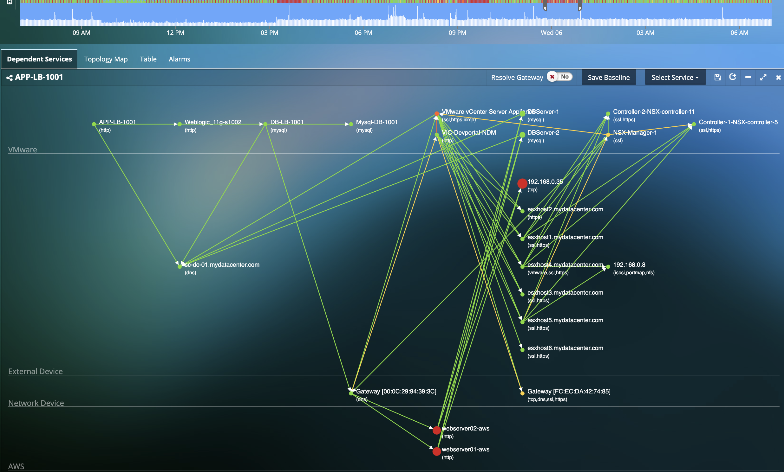Click the 06 PM marker on the timeline

363,32
